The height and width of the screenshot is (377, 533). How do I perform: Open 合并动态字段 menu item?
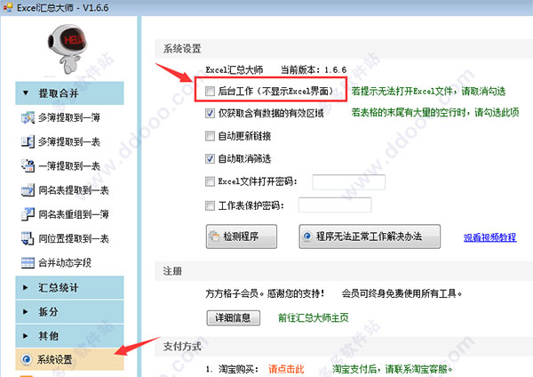(65, 262)
